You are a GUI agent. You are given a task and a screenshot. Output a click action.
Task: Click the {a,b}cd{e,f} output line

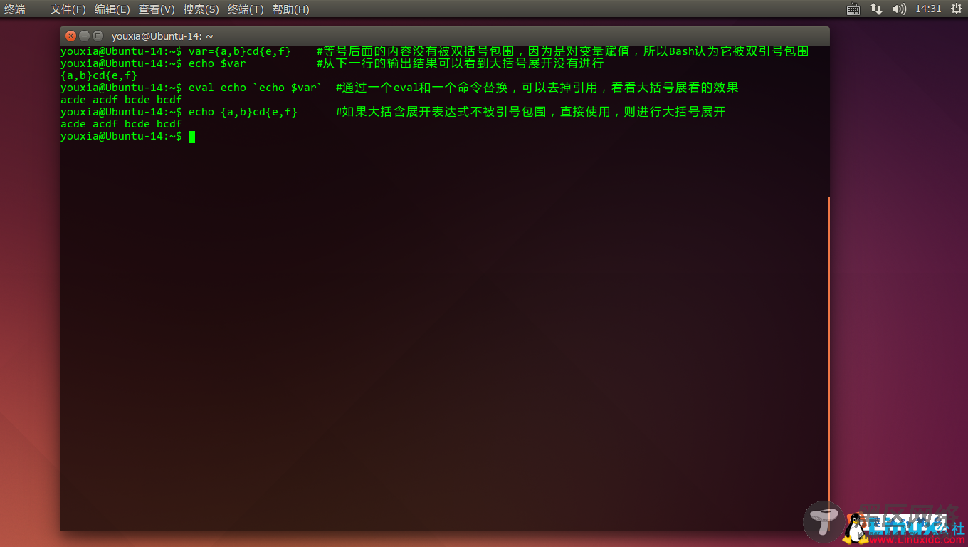99,75
